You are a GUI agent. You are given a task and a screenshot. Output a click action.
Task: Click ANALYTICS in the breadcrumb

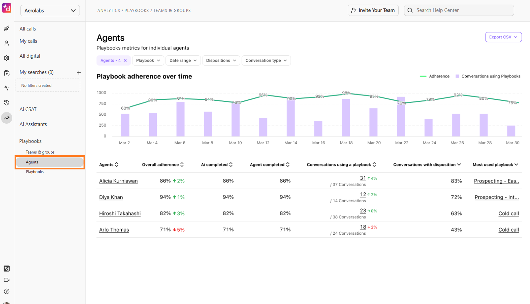point(109,11)
